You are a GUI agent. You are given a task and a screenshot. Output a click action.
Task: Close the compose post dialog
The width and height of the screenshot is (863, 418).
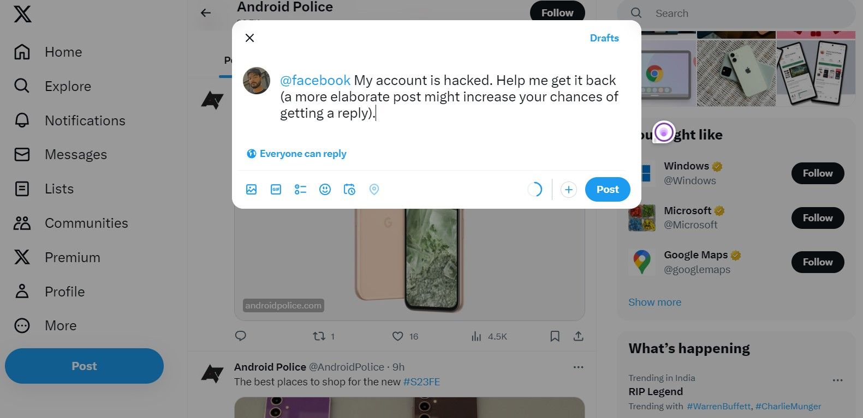coord(249,38)
